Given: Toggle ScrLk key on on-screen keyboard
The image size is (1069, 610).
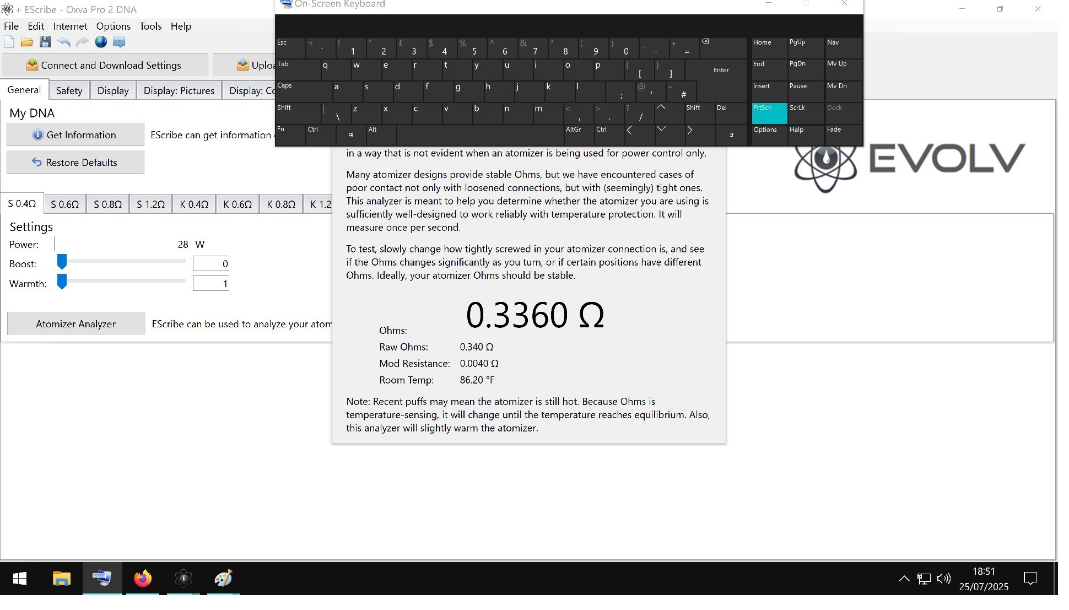Looking at the screenshot, I should point(805,113).
